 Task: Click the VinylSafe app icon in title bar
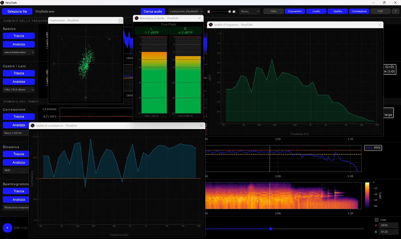tap(2, 3)
